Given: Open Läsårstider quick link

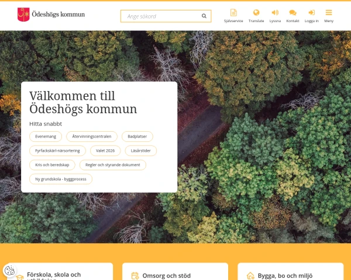Looking at the screenshot, I should point(140,150).
